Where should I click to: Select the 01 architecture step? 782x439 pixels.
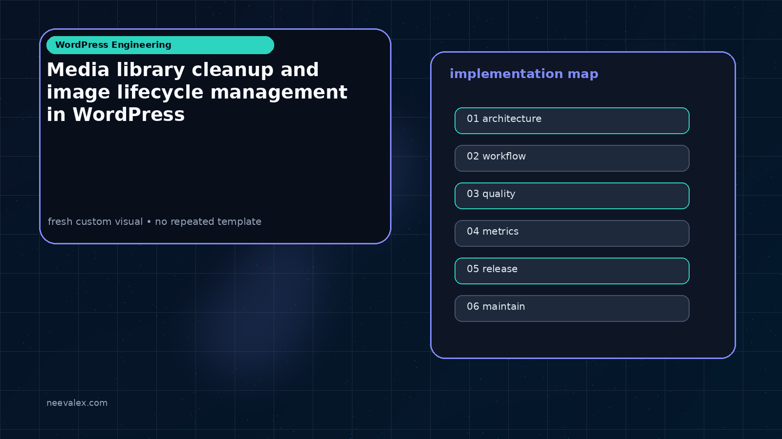click(572, 120)
